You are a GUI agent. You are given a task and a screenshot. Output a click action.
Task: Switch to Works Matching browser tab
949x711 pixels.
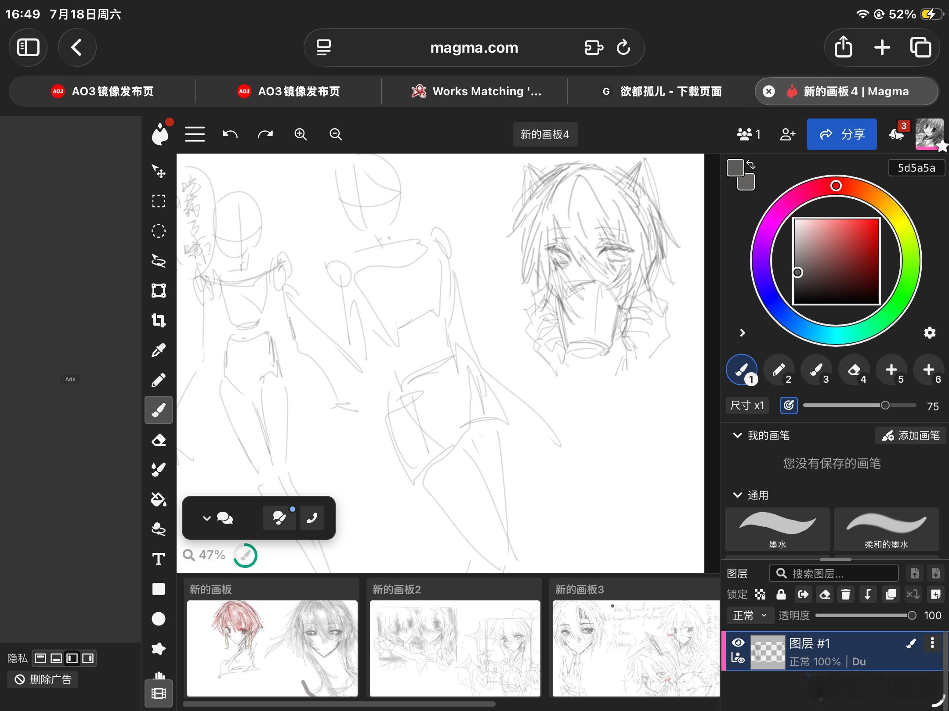click(474, 91)
